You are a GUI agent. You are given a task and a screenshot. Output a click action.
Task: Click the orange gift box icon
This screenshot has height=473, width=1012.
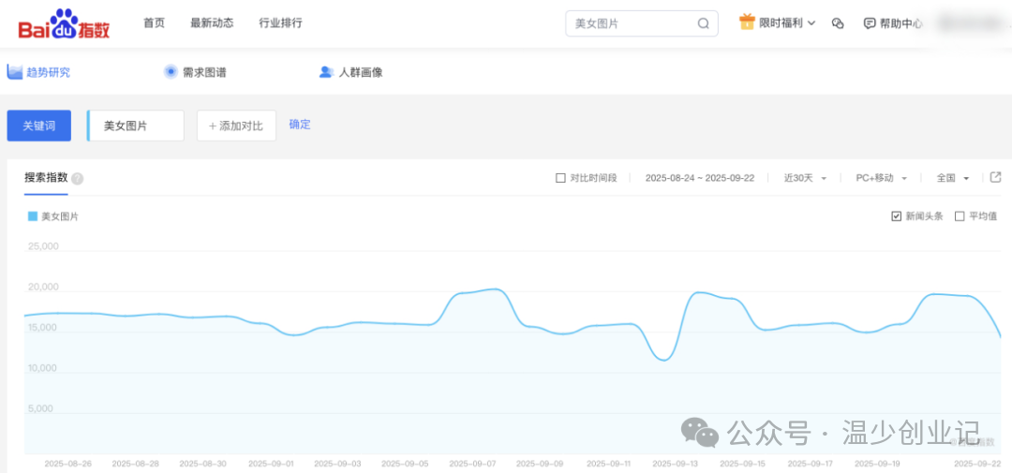747,22
